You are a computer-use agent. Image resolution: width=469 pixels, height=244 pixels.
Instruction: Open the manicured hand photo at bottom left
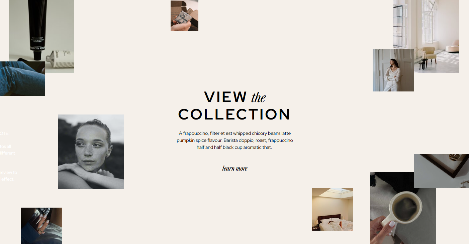[41, 226]
